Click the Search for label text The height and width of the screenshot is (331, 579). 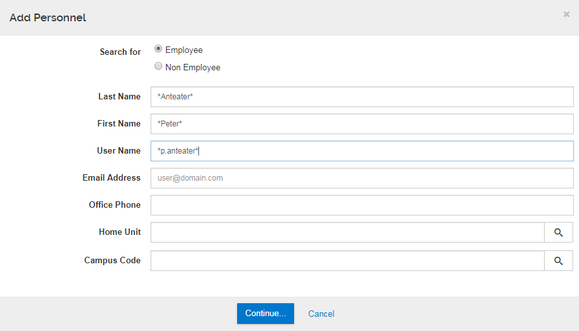tap(120, 52)
